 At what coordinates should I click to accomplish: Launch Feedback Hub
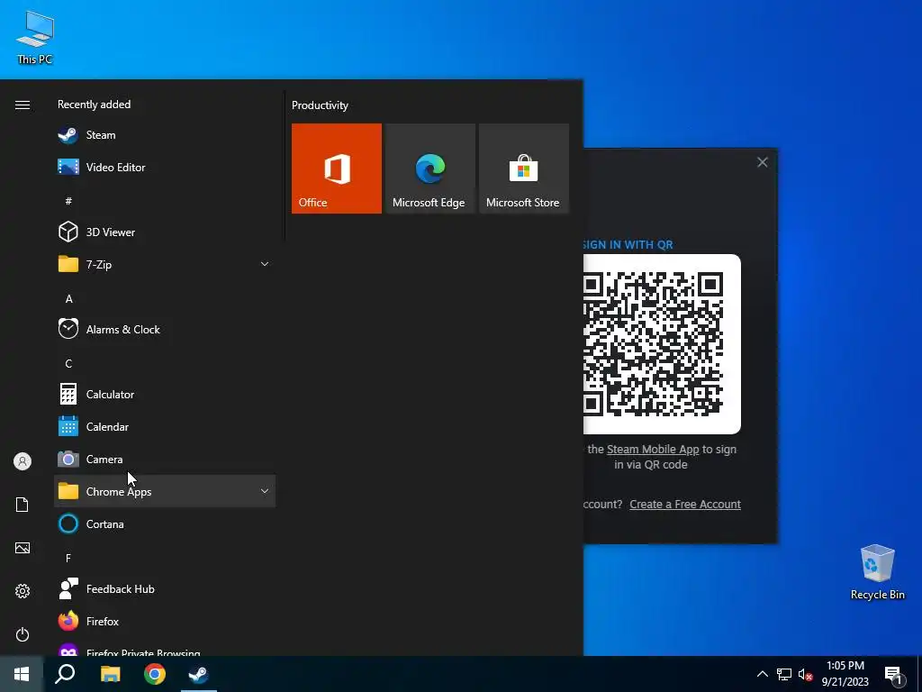click(x=165, y=588)
